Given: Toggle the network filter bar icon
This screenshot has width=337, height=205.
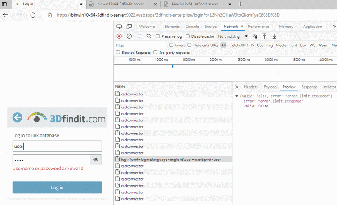Looking at the screenshot, I should pos(139,36).
